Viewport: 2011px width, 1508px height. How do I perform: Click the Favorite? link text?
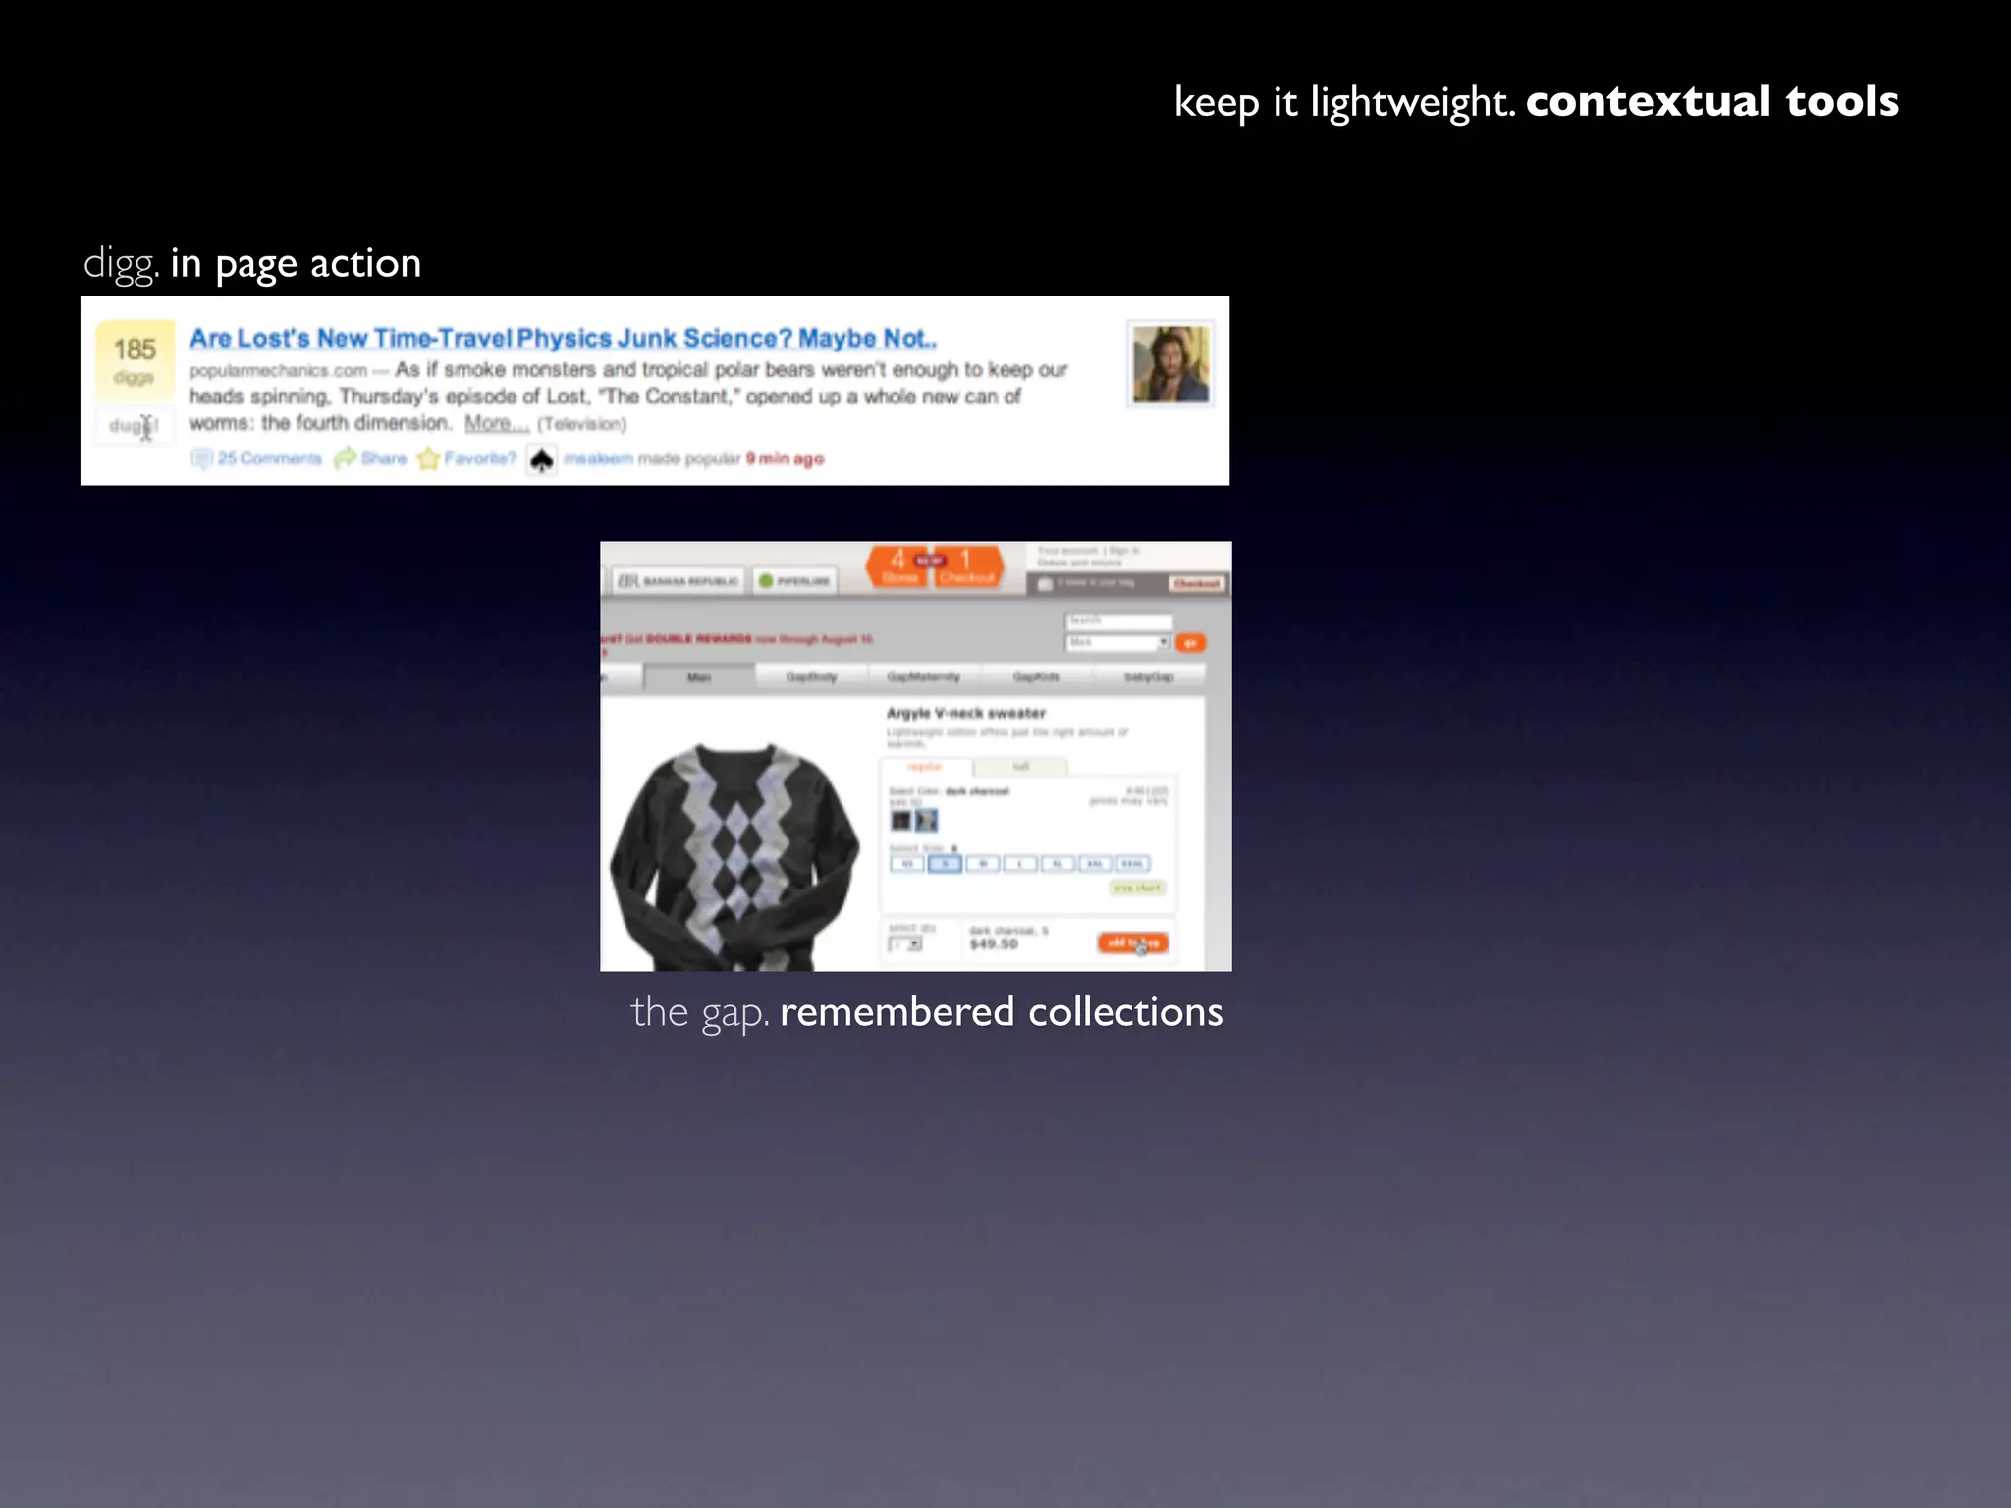tap(480, 458)
